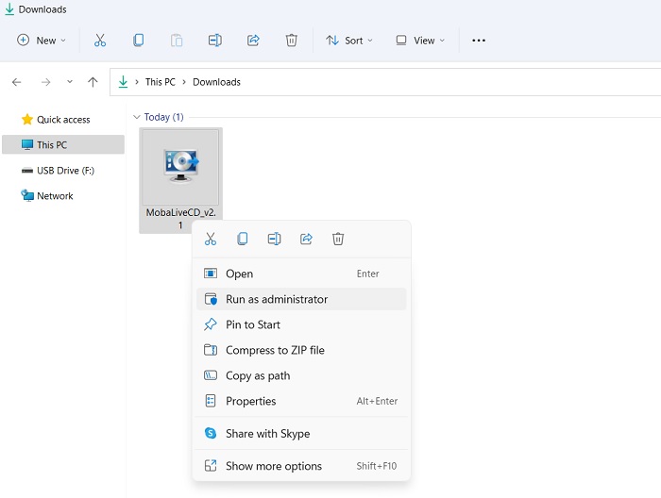The height and width of the screenshot is (498, 661).
Task: Click the Delete trash icon in the top toolbar
Action: 292,41
